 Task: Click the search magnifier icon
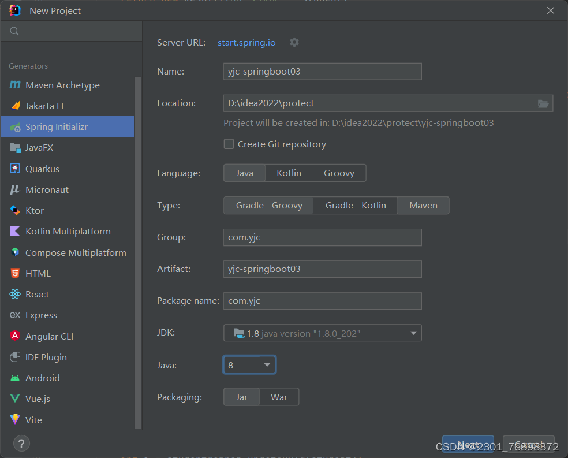[x=14, y=31]
